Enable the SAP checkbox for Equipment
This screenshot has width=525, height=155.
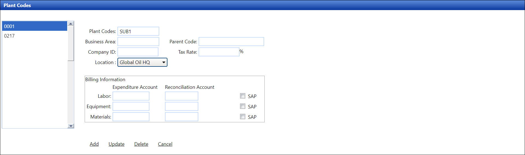click(x=243, y=106)
